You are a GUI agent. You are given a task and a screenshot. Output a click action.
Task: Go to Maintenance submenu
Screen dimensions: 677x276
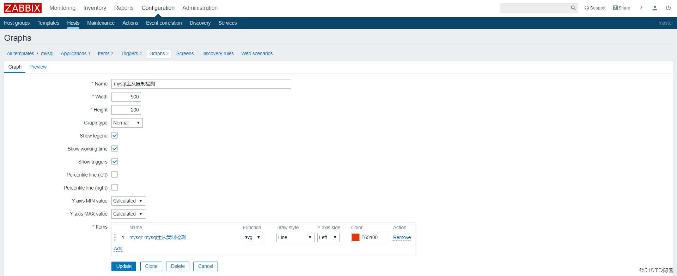tap(101, 23)
